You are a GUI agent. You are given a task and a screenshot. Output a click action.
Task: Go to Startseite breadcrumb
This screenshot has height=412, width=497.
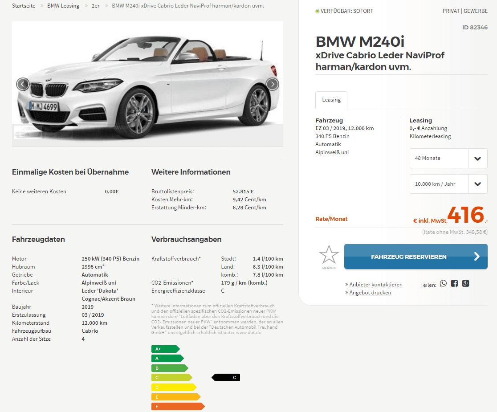[x=24, y=6]
